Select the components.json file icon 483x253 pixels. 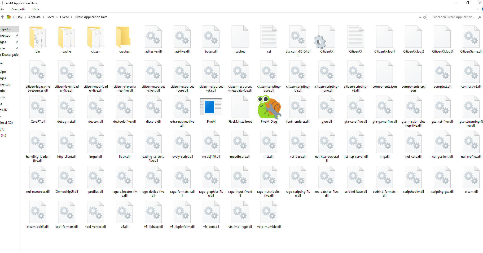click(384, 72)
